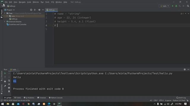Click CRLF line separator in status bar

click(x=156, y=100)
